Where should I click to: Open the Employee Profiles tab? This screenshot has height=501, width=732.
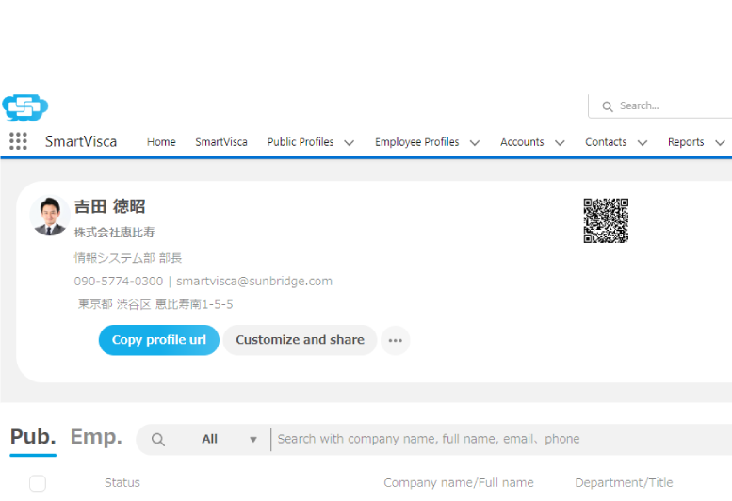[x=417, y=142]
